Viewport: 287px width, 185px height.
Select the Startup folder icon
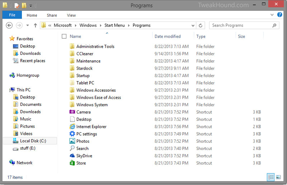(x=72, y=76)
